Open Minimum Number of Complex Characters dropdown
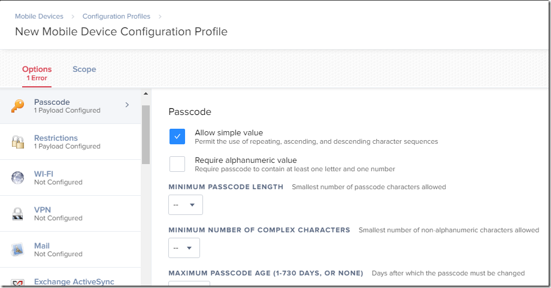Viewport: 551px width, 288px height. coord(184,248)
